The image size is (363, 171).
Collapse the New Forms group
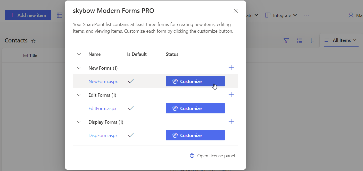tap(79, 68)
